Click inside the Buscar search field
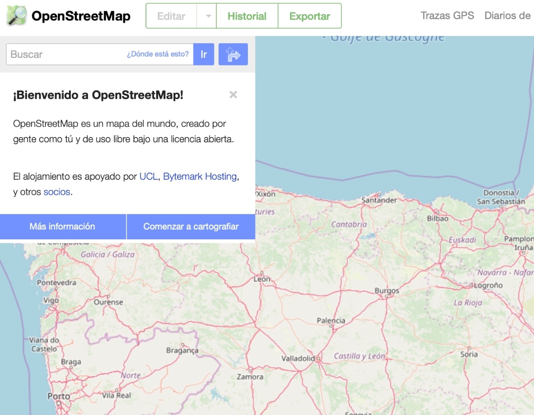The height and width of the screenshot is (415, 534). (67, 54)
